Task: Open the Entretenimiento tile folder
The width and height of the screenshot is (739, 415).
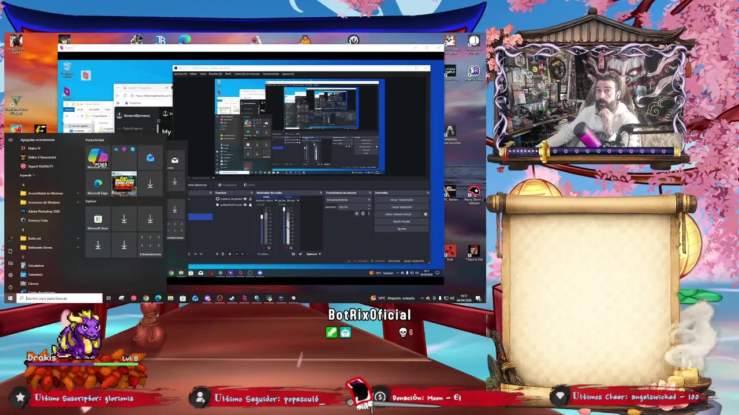Action: click(x=150, y=245)
